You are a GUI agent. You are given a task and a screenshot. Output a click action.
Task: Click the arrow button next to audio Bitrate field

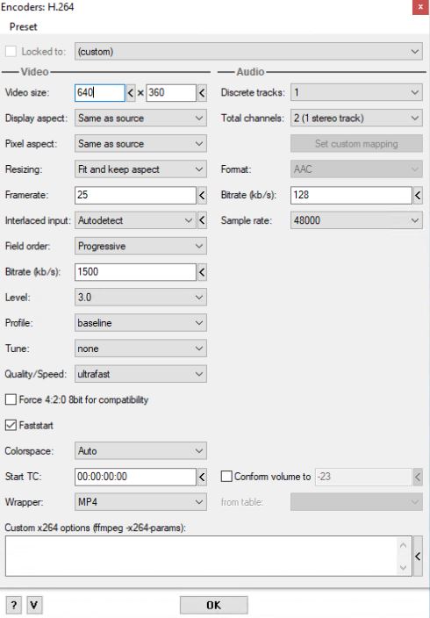coord(418,195)
